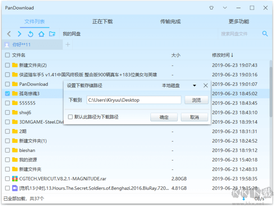Click the 浏览 browse button

point(197,100)
